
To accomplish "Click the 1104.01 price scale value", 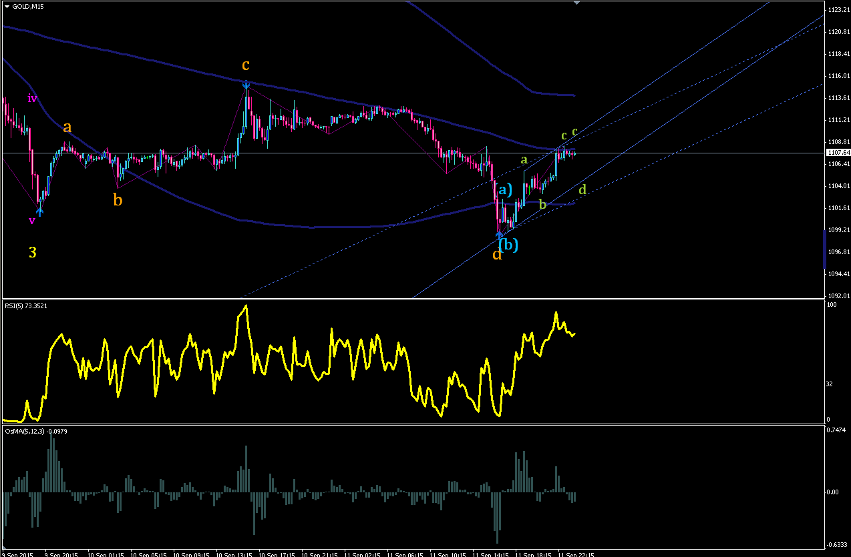I will click(838, 186).
